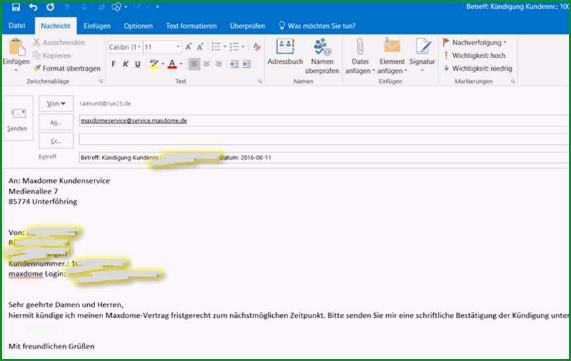Screen dimensions: 571x361
Task: Click Ausschneiden in the clipboard group
Action: pyautogui.click(x=59, y=43)
